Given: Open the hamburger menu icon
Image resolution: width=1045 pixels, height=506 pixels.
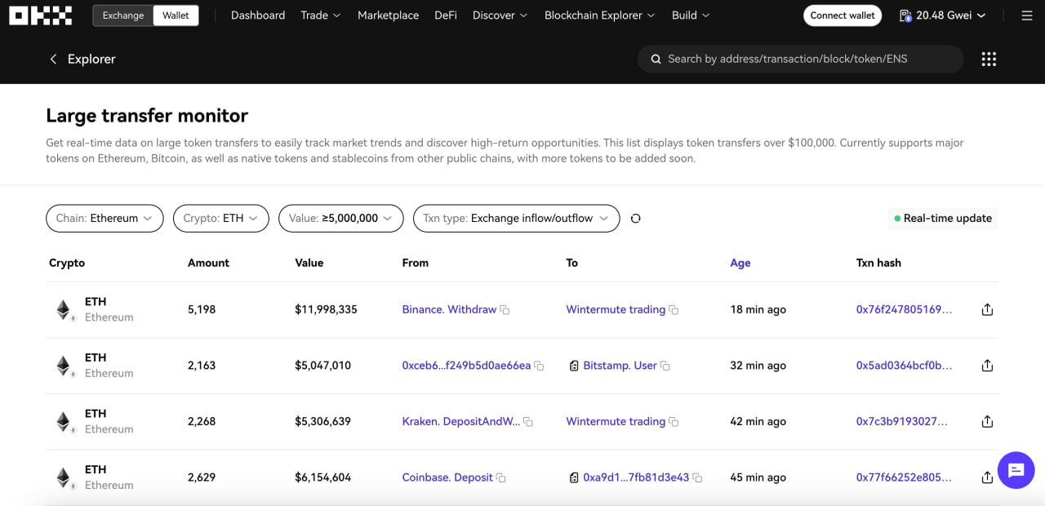Looking at the screenshot, I should [1027, 16].
